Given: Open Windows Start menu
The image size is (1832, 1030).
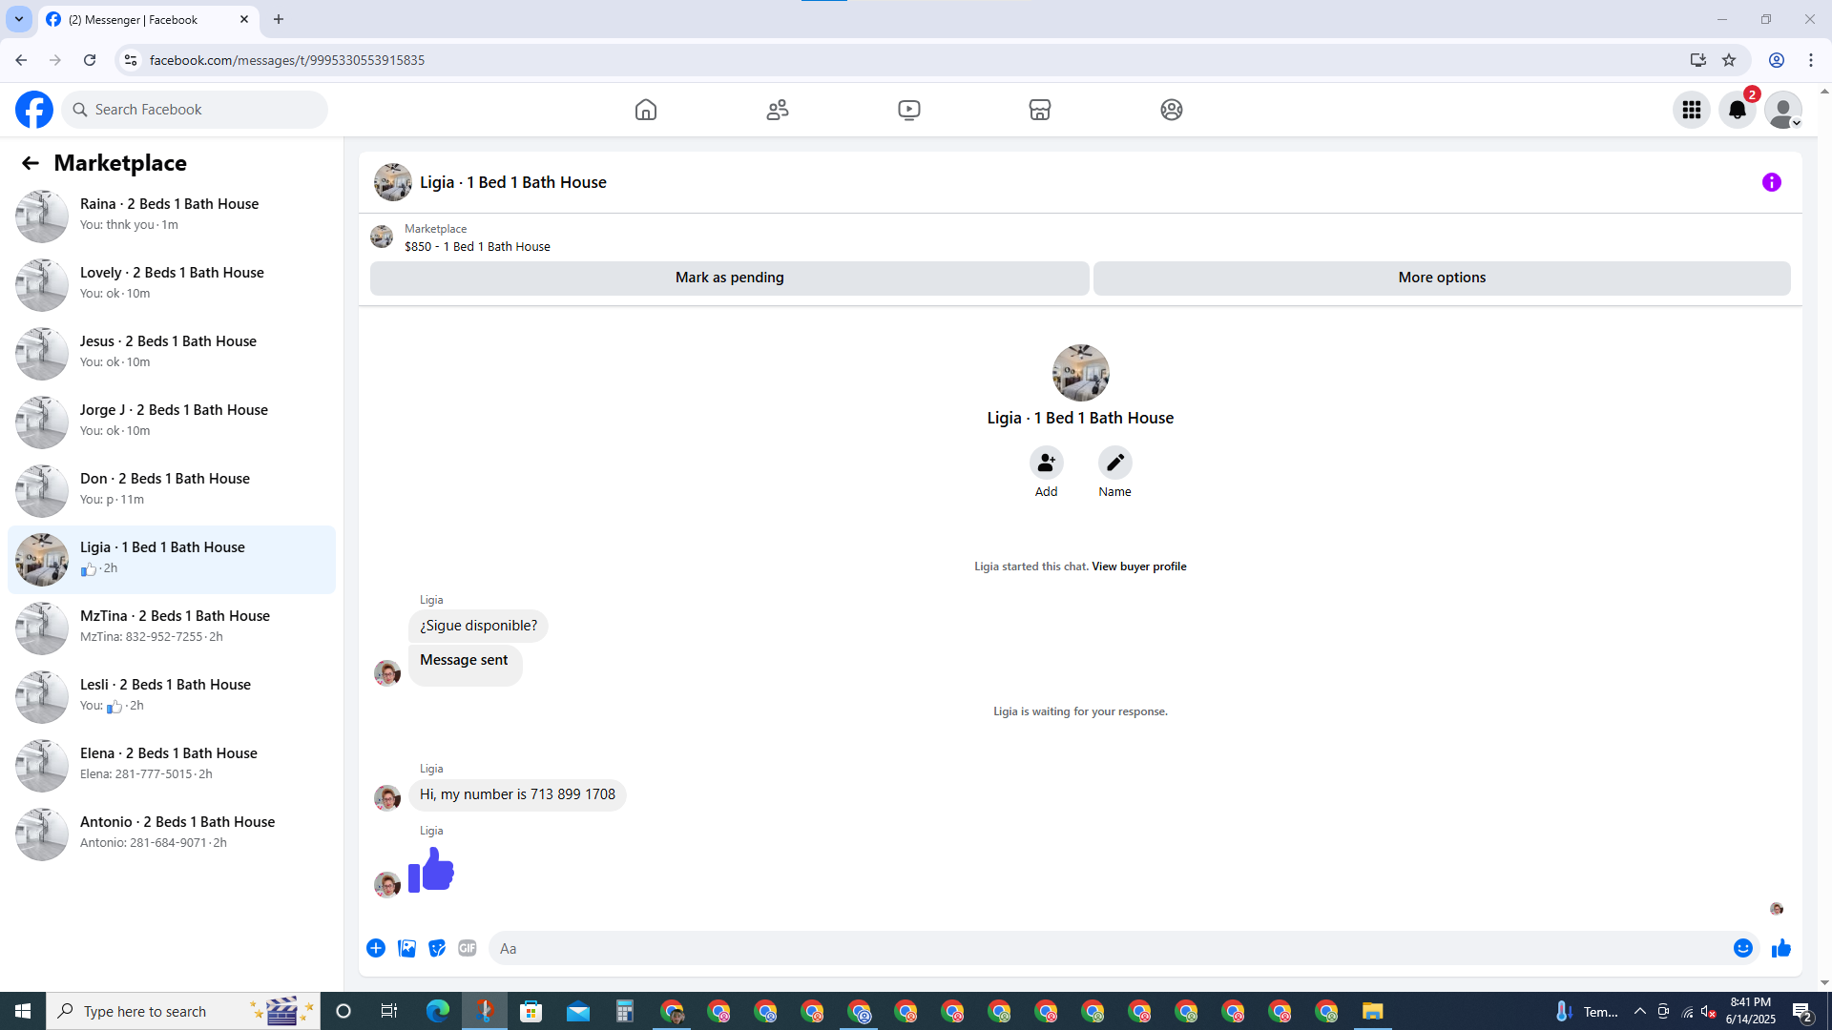Looking at the screenshot, I should click(23, 1011).
